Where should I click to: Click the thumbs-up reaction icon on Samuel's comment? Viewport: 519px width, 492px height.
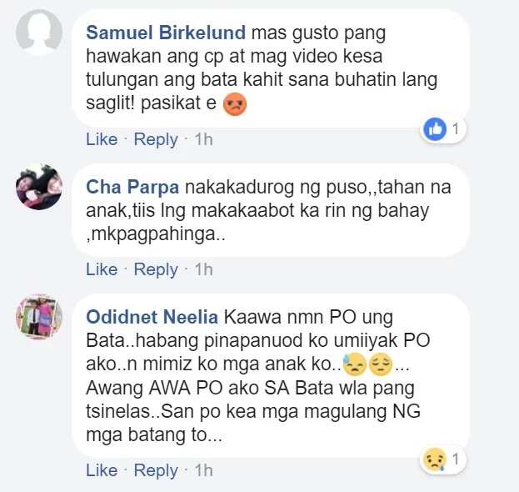(x=435, y=129)
